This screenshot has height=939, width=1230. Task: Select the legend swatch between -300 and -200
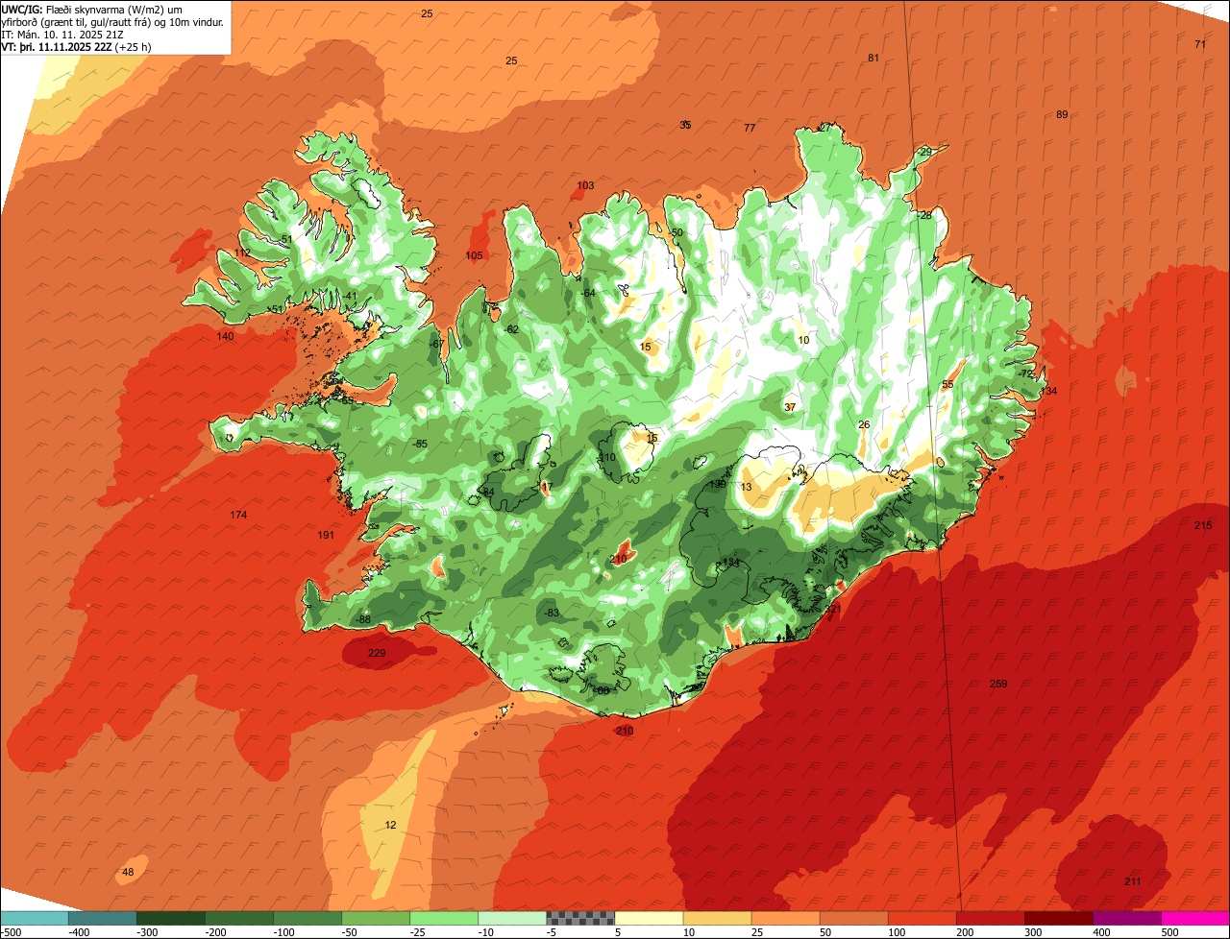point(170,918)
